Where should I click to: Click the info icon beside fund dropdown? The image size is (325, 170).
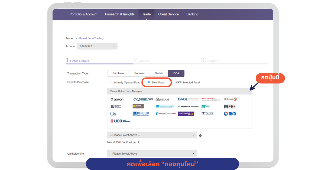[200, 135]
